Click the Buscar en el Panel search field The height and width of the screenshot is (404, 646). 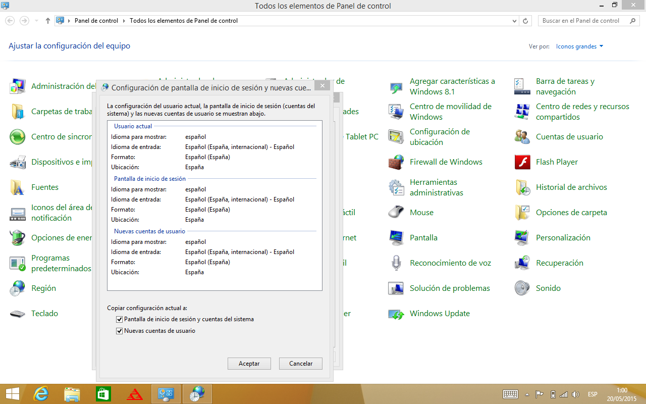tap(583, 21)
